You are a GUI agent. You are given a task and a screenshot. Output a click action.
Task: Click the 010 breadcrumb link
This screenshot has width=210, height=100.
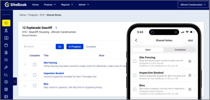point(42,15)
